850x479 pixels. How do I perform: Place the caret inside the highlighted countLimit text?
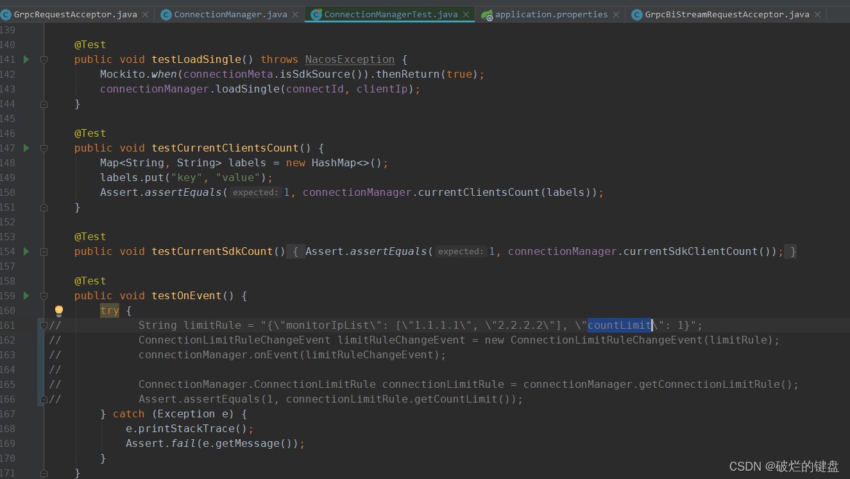pos(618,325)
